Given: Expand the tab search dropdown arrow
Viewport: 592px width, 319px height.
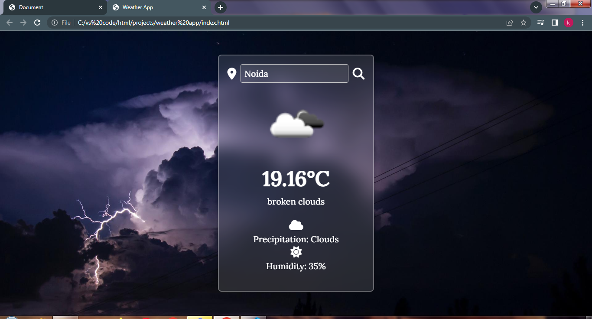Looking at the screenshot, I should coord(536,7).
